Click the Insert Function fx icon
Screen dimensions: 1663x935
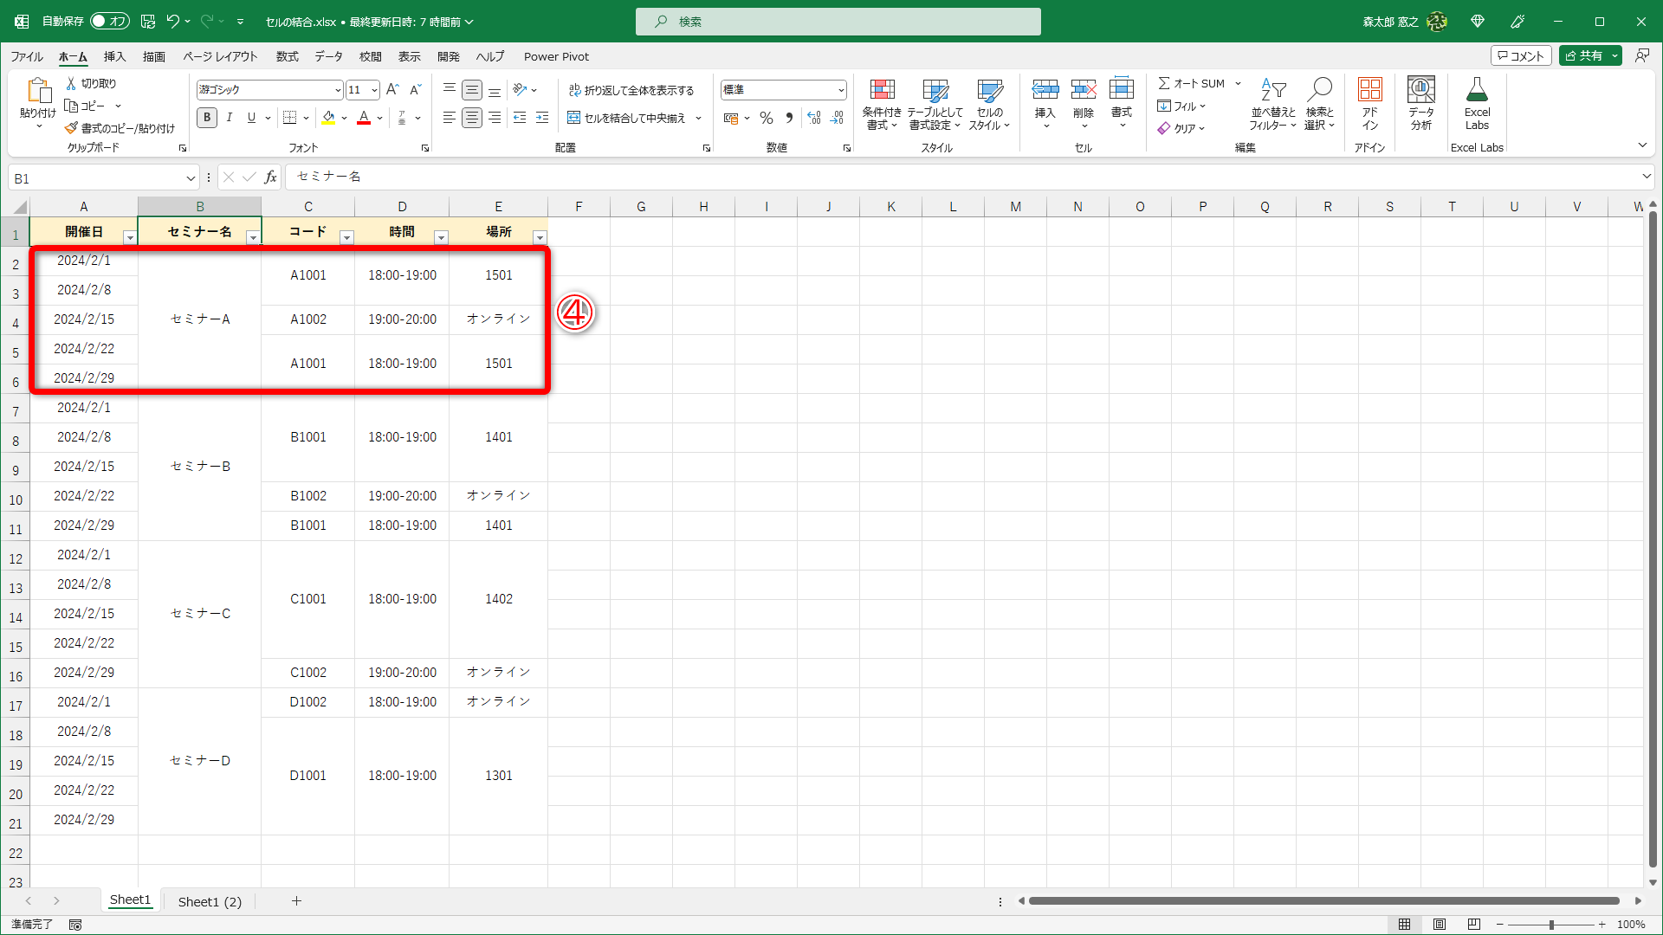[x=270, y=177]
